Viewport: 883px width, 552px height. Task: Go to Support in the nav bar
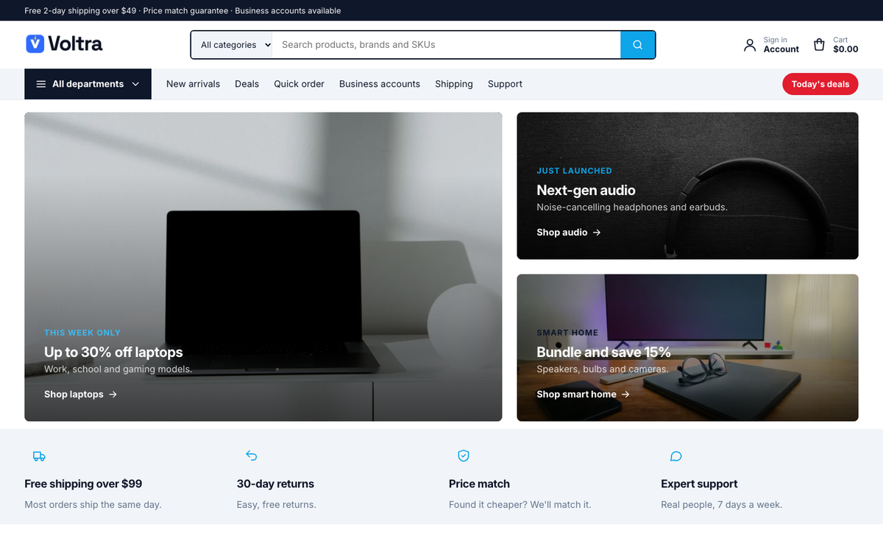point(505,84)
